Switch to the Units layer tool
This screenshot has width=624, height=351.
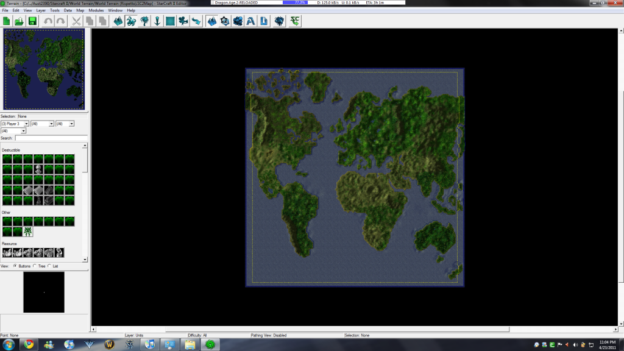tap(132, 21)
